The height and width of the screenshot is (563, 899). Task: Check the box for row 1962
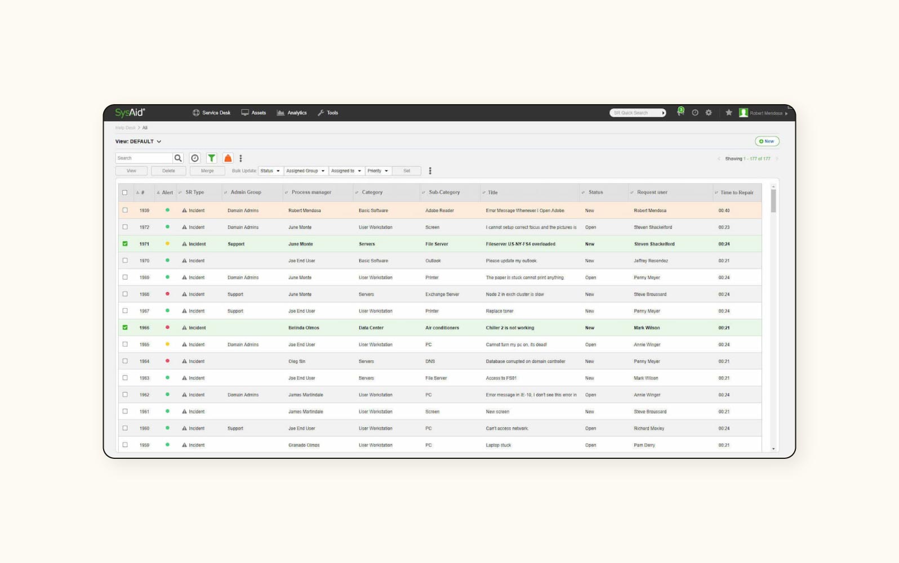(x=125, y=395)
